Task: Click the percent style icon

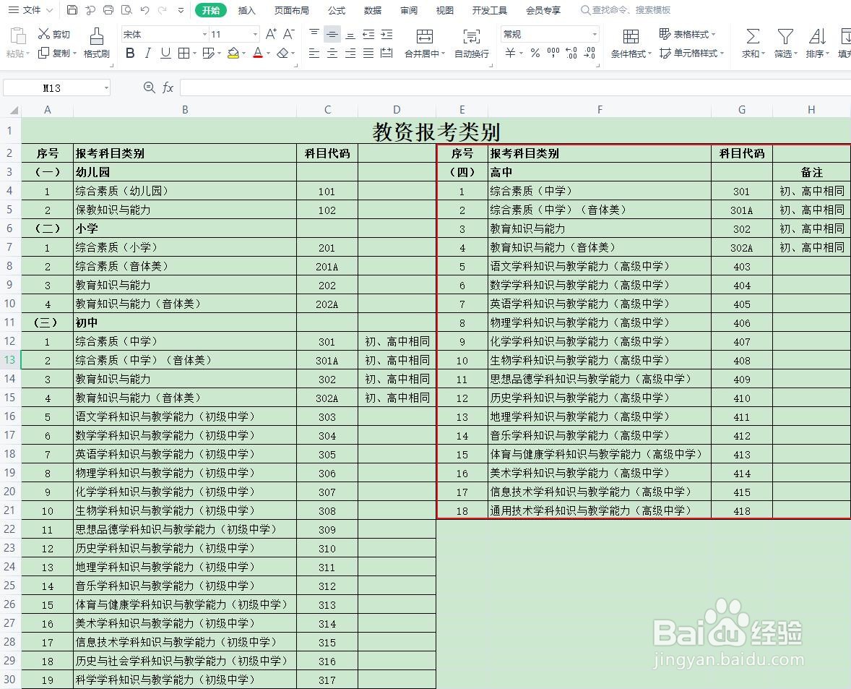Action: (x=535, y=54)
